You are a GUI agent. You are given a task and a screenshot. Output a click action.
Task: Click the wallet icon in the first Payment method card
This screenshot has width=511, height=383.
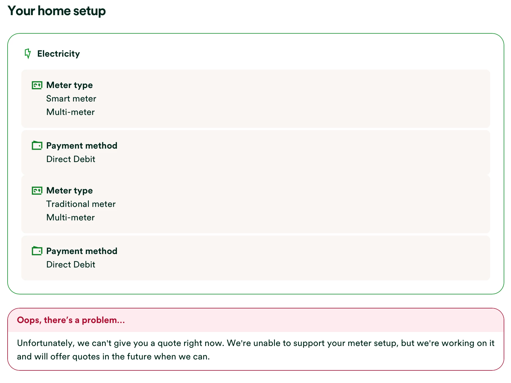pyautogui.click(x=37, y=146)
